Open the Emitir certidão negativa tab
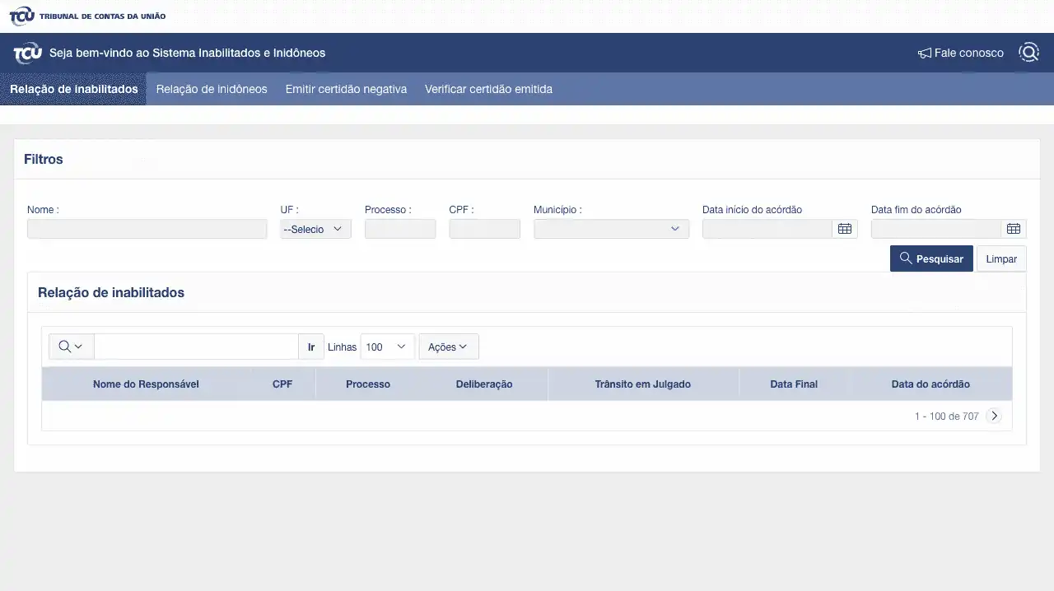 [x=346, y=89]
